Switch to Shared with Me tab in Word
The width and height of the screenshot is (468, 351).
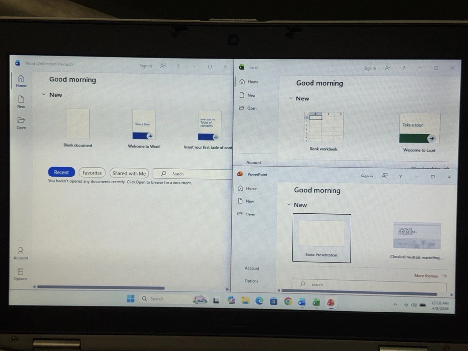pos(129,173)
